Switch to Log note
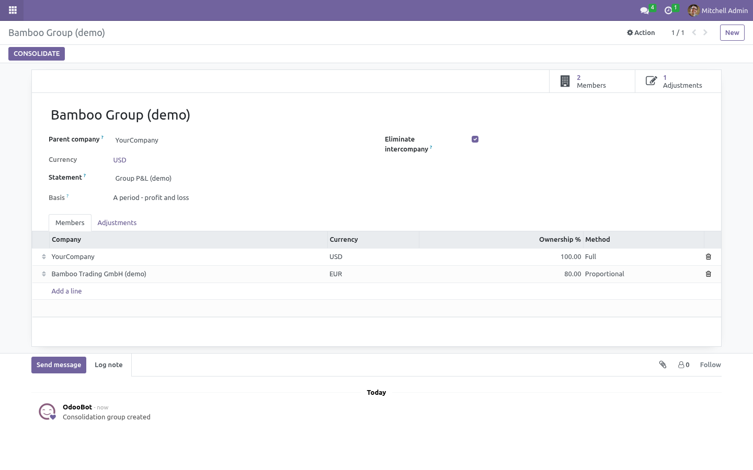Screen dimensions: 753x470 (x=109, y=365)
